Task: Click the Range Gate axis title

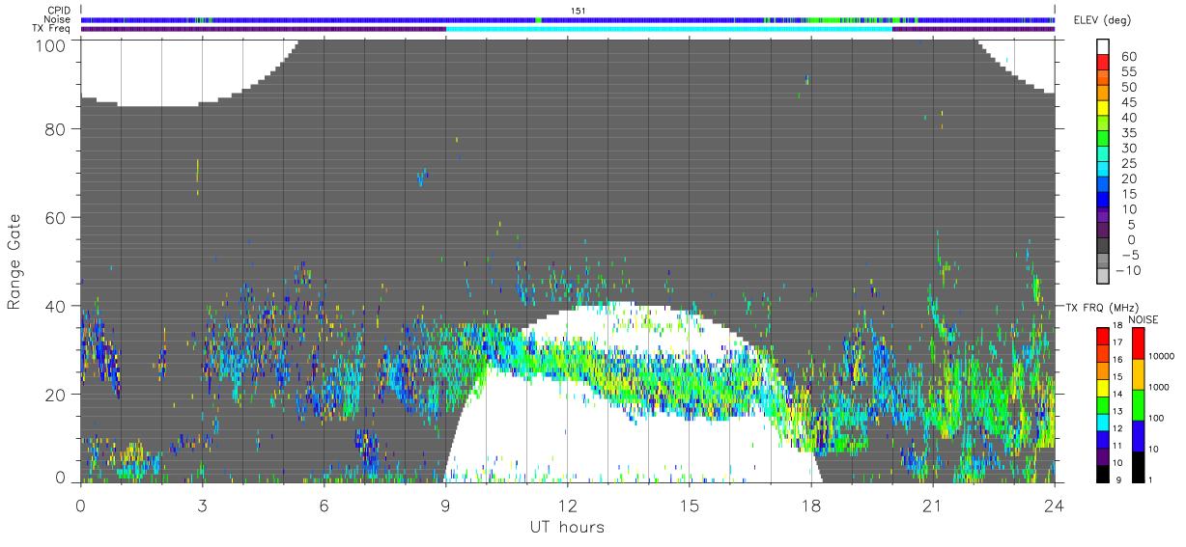Action: 14,260
